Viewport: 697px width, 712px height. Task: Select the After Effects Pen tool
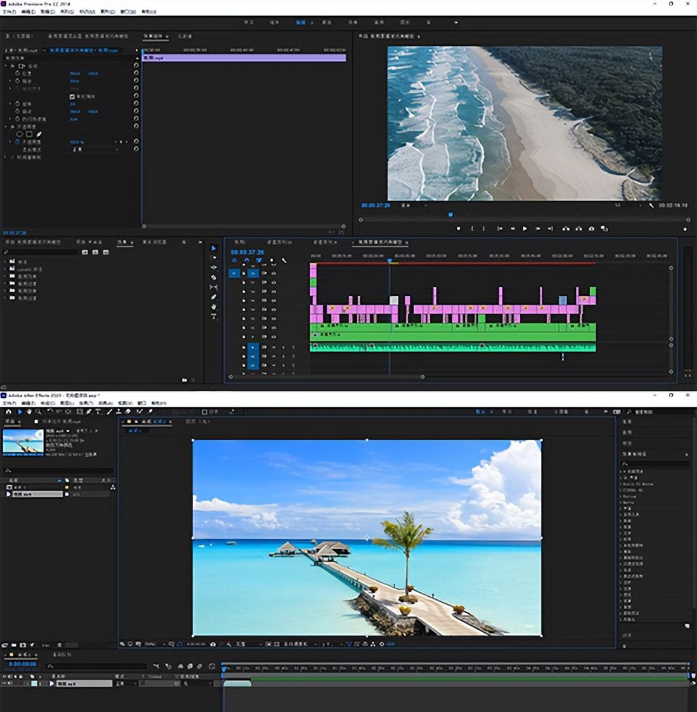tap(89, 412)
